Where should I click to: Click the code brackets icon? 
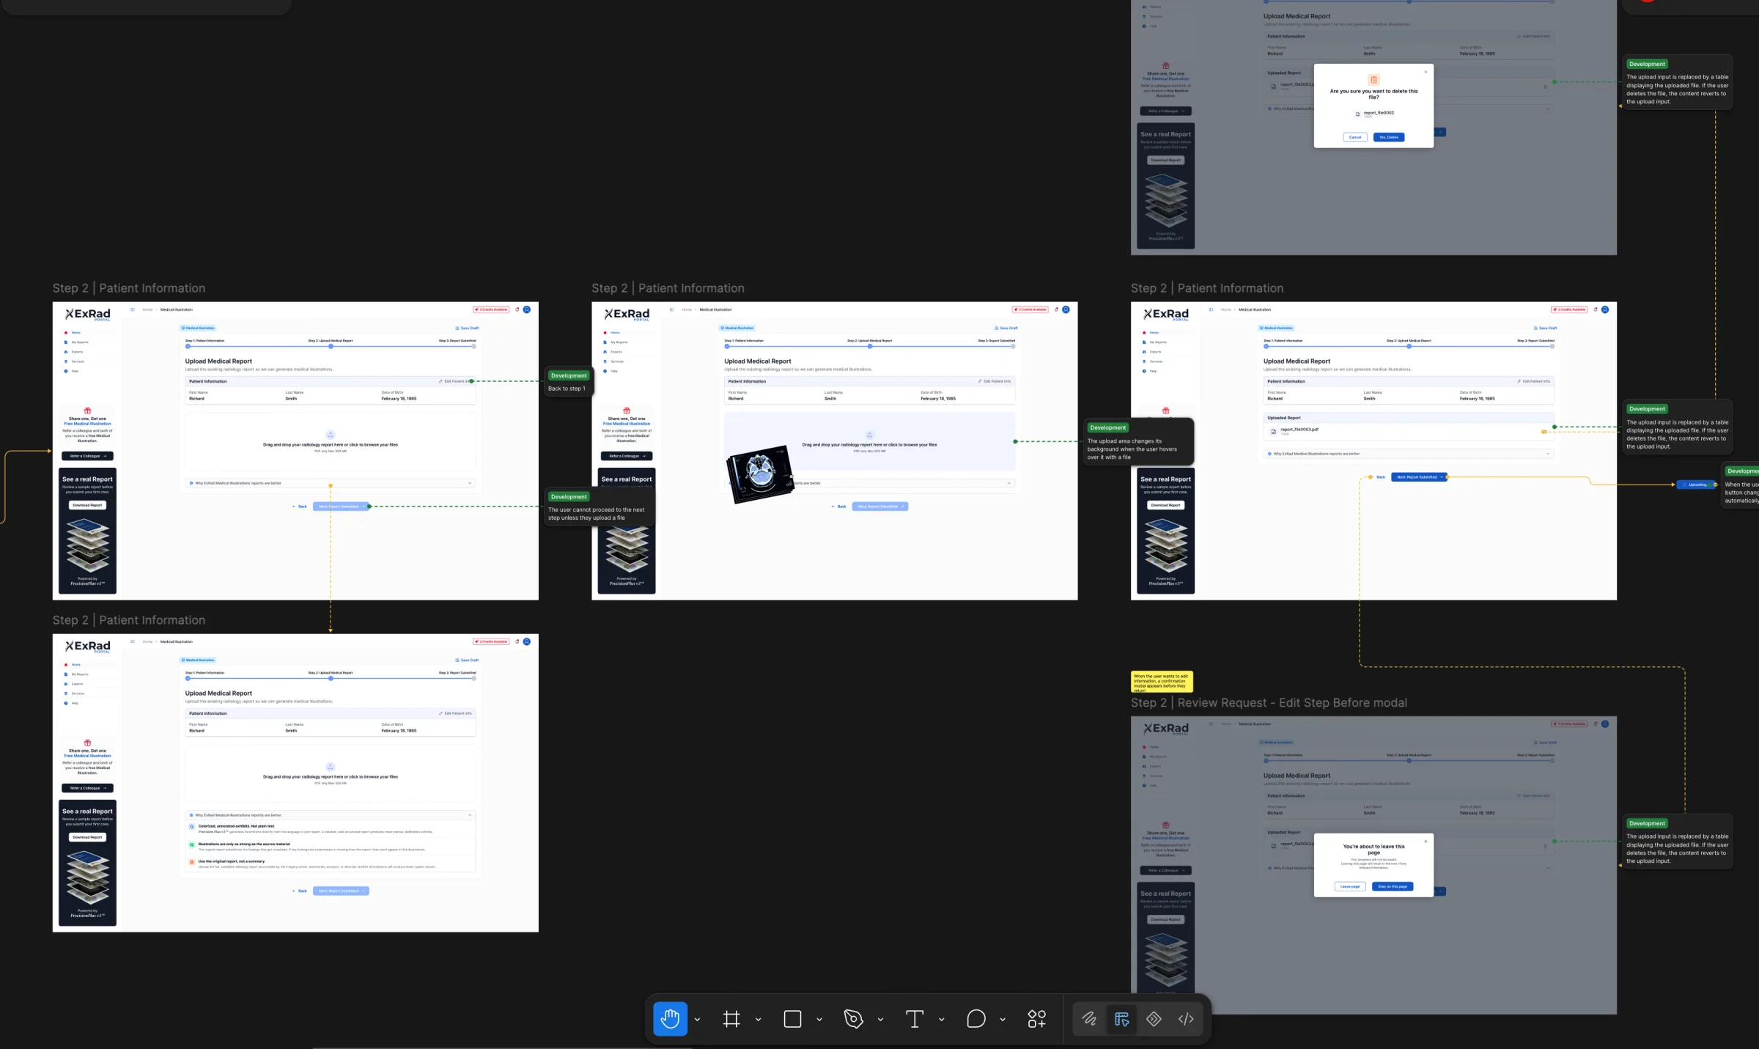pyautogui.click(x=1186, y=1019)
